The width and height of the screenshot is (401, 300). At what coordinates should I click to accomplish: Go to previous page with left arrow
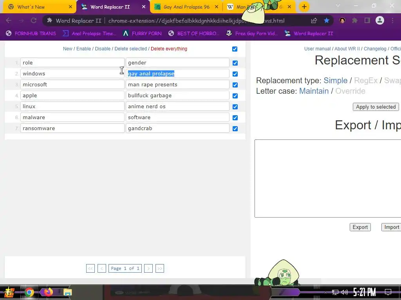coord(101,268)
